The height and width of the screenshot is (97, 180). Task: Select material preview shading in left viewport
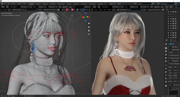[85, 10]
